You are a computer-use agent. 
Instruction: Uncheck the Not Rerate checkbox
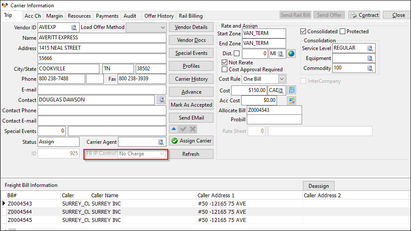[x=224, y=63]
